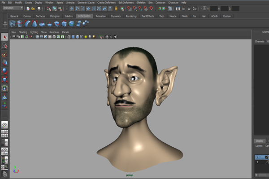Open the input field mode dropdown arrow
Viewport: 269px width, 179px height.
201,9
